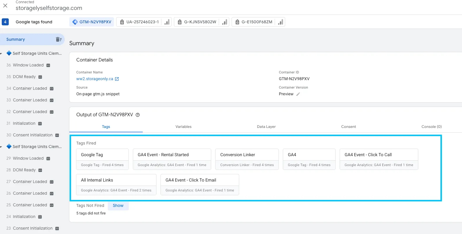Click the API icon beside 27 Container Loaded

[x=52, y=182]
